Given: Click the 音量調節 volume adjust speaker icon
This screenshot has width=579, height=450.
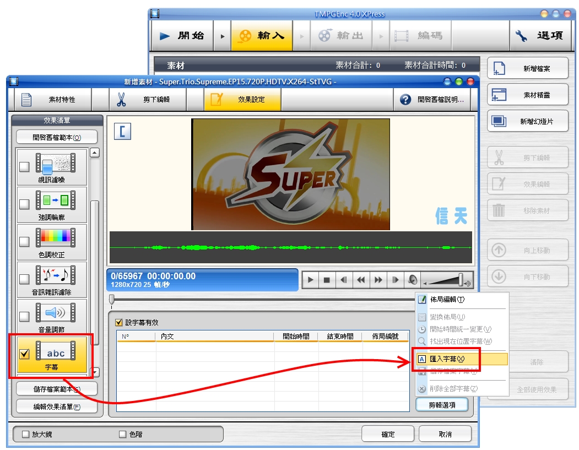Looking at the screenshot, I should coord(56,313).
